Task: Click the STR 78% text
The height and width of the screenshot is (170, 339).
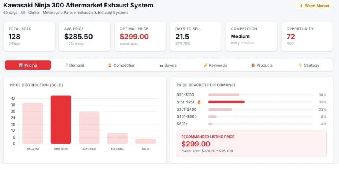Action: [183, 44]
